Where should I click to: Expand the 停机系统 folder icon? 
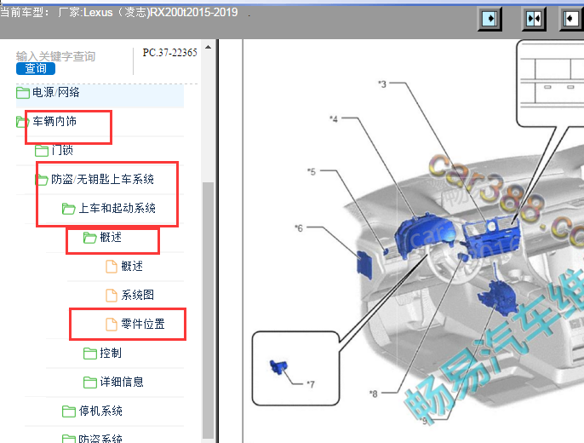[x=68, y=411]
